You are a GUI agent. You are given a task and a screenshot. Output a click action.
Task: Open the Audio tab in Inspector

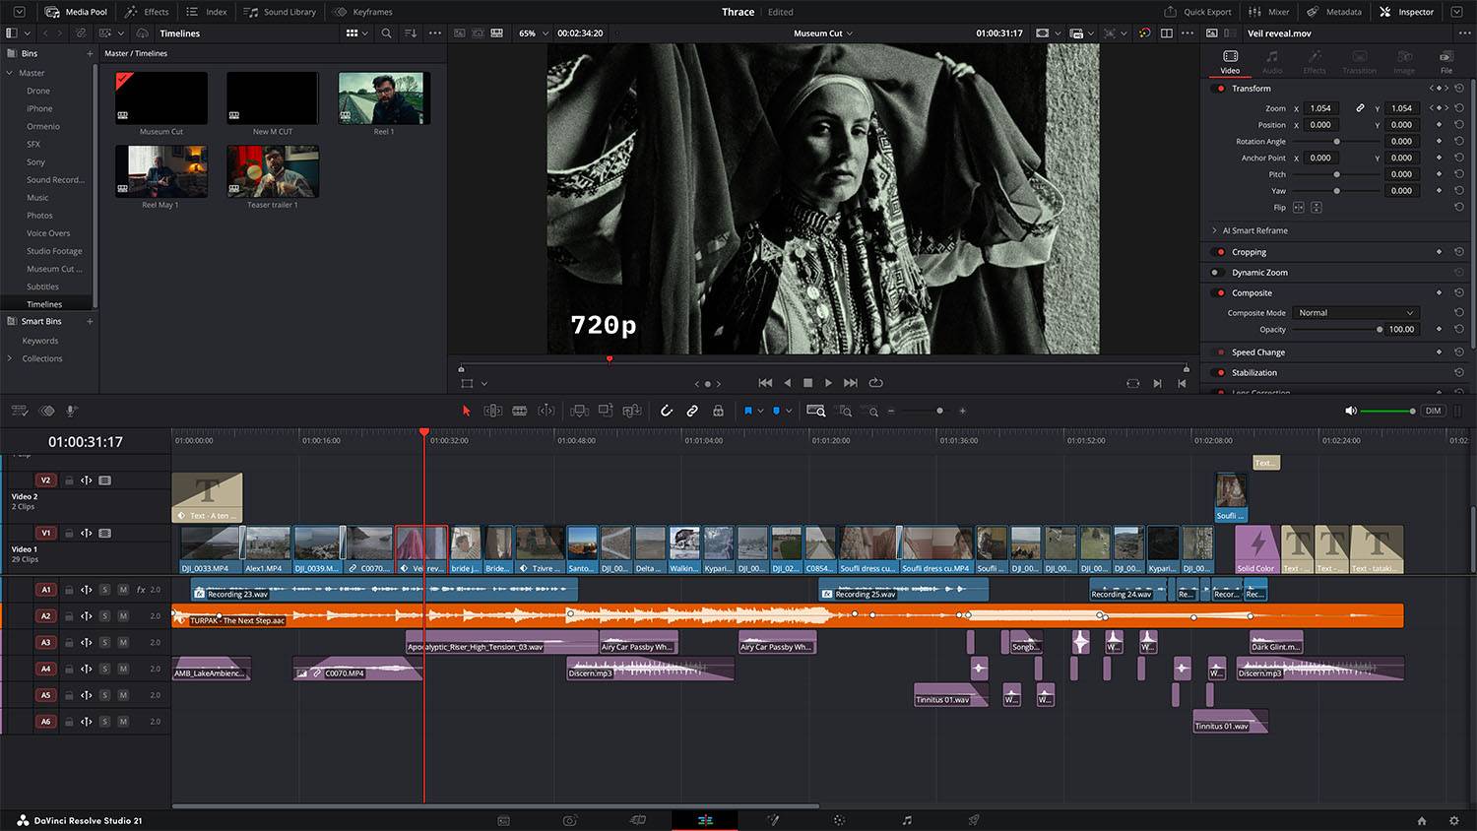1272,62
